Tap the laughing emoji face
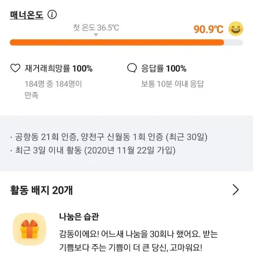The width and height of the screenshot is (253, 253). click(x=236, y=29)
